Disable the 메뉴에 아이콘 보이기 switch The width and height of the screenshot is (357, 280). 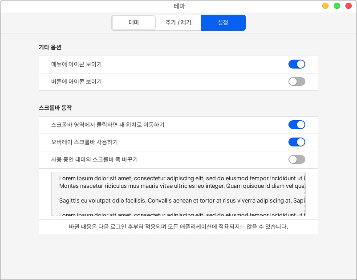pyautogui.click(x=296, y=64)
